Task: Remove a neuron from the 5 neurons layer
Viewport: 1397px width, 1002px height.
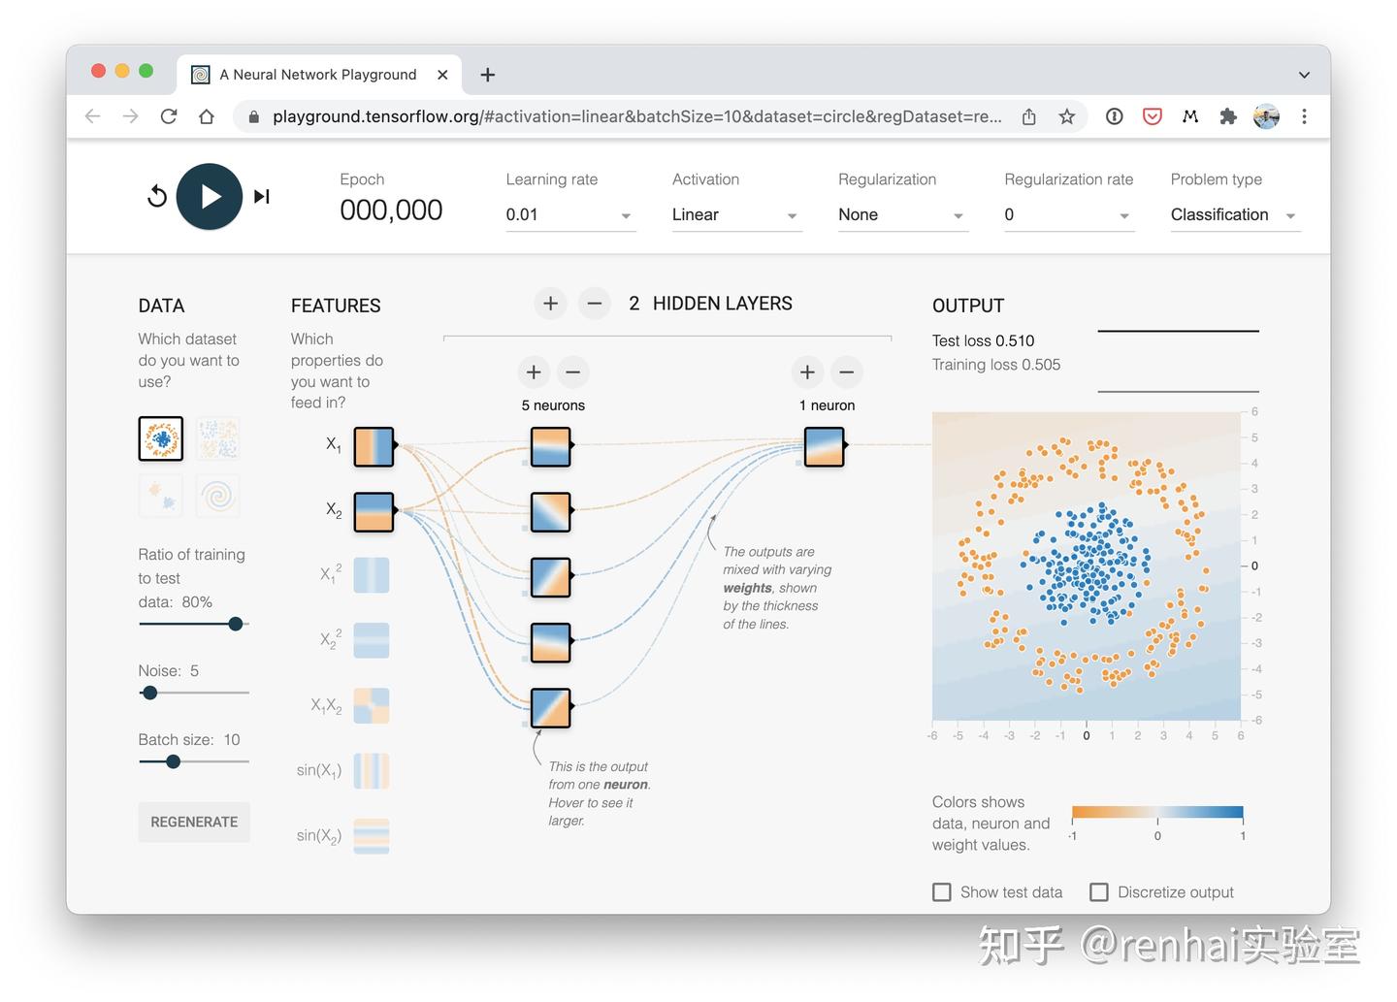Action: [573, 372]
